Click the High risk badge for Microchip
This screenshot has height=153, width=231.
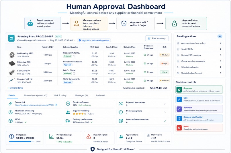165,64
